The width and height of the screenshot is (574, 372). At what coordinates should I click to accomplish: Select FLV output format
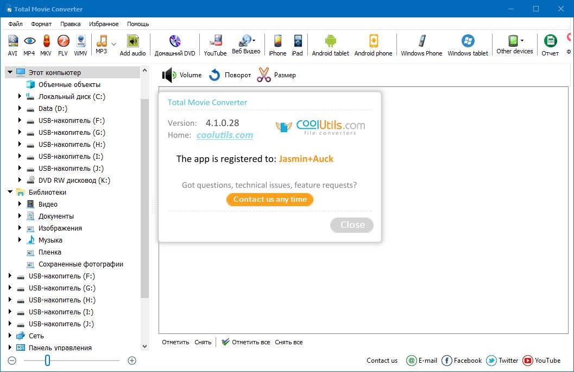pos(63,45)
